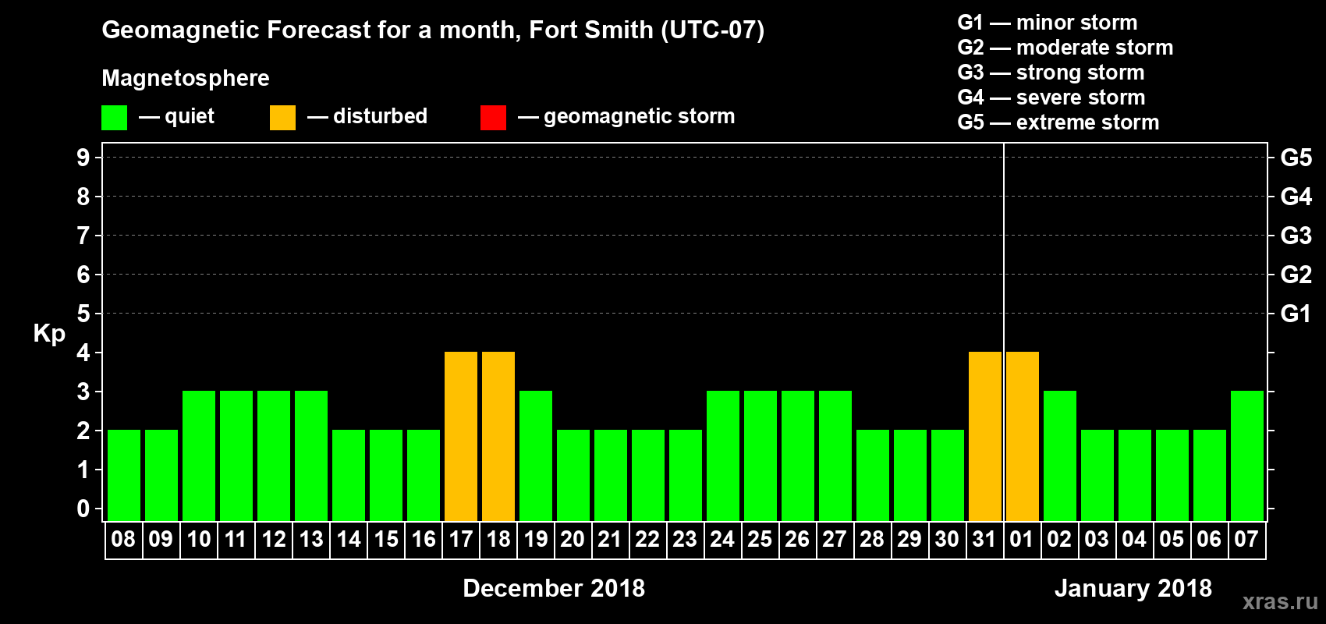Select the bar for December 10
Viewport: 1326px width, 624px height.
pos(199,456)
